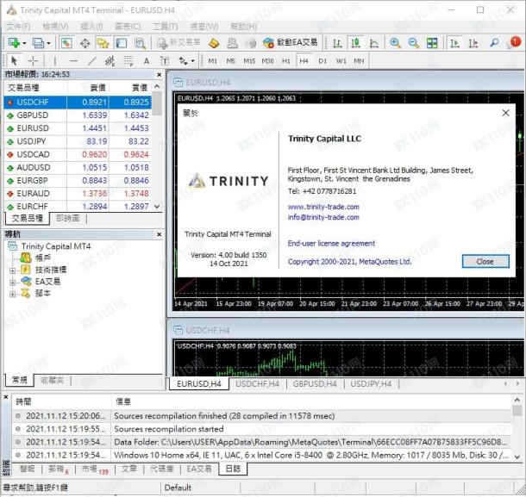Viewport: 526px width, 497px height.
Task: Switch to bar chart mode
Action: pyautogui.click(x=337, y=43)
